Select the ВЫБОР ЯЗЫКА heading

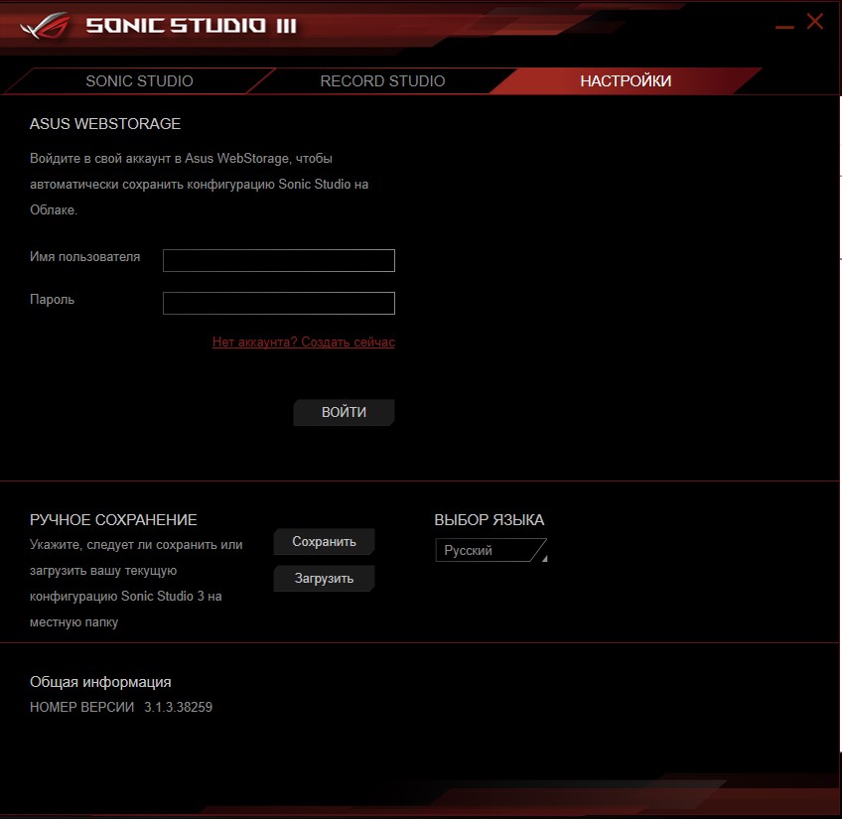[x=490, y=520]
